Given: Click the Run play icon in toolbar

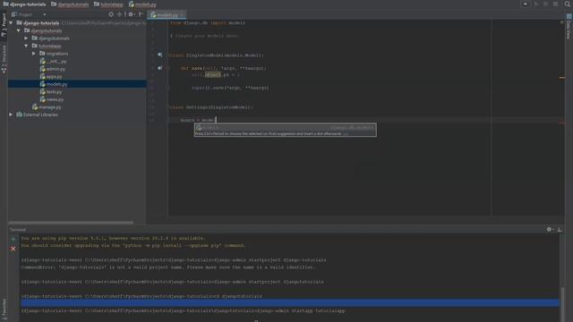Looking at the screenshot, I should pyautogui.click(x=536, y=4).
